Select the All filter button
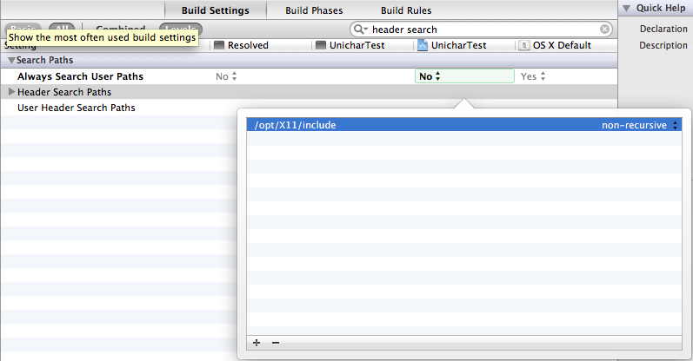 point(60,30)
